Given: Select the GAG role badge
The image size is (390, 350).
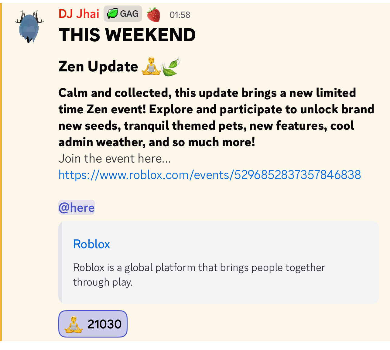Looking at the screenshot, I should [x=123, y=13].
